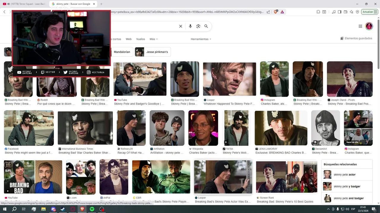Open File Explorer from the taskbar
This screenshot has width=380, height=213.
pos(43,209)
